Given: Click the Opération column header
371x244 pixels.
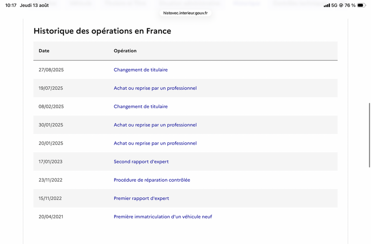Looking at the screenshot, I should pos(125,51).
